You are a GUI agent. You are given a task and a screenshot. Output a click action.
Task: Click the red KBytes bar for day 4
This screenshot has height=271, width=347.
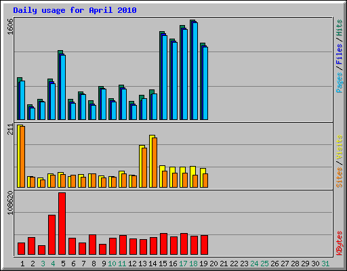coord(52,235)
